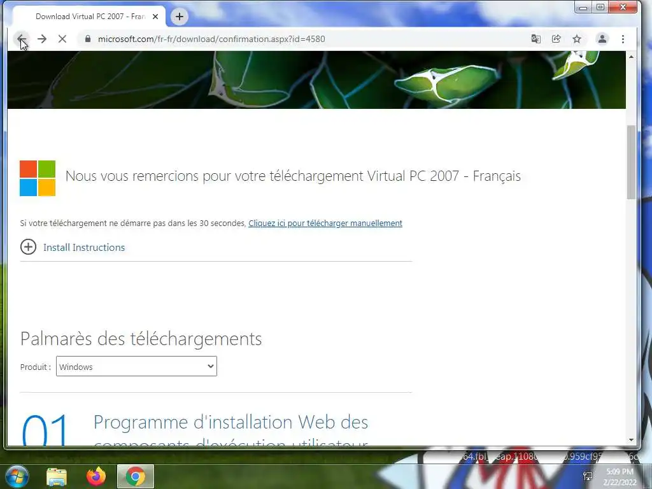
Task: Click the vertical scrollbar thumb
Action: pyautogui.click(x=631, y=162)
